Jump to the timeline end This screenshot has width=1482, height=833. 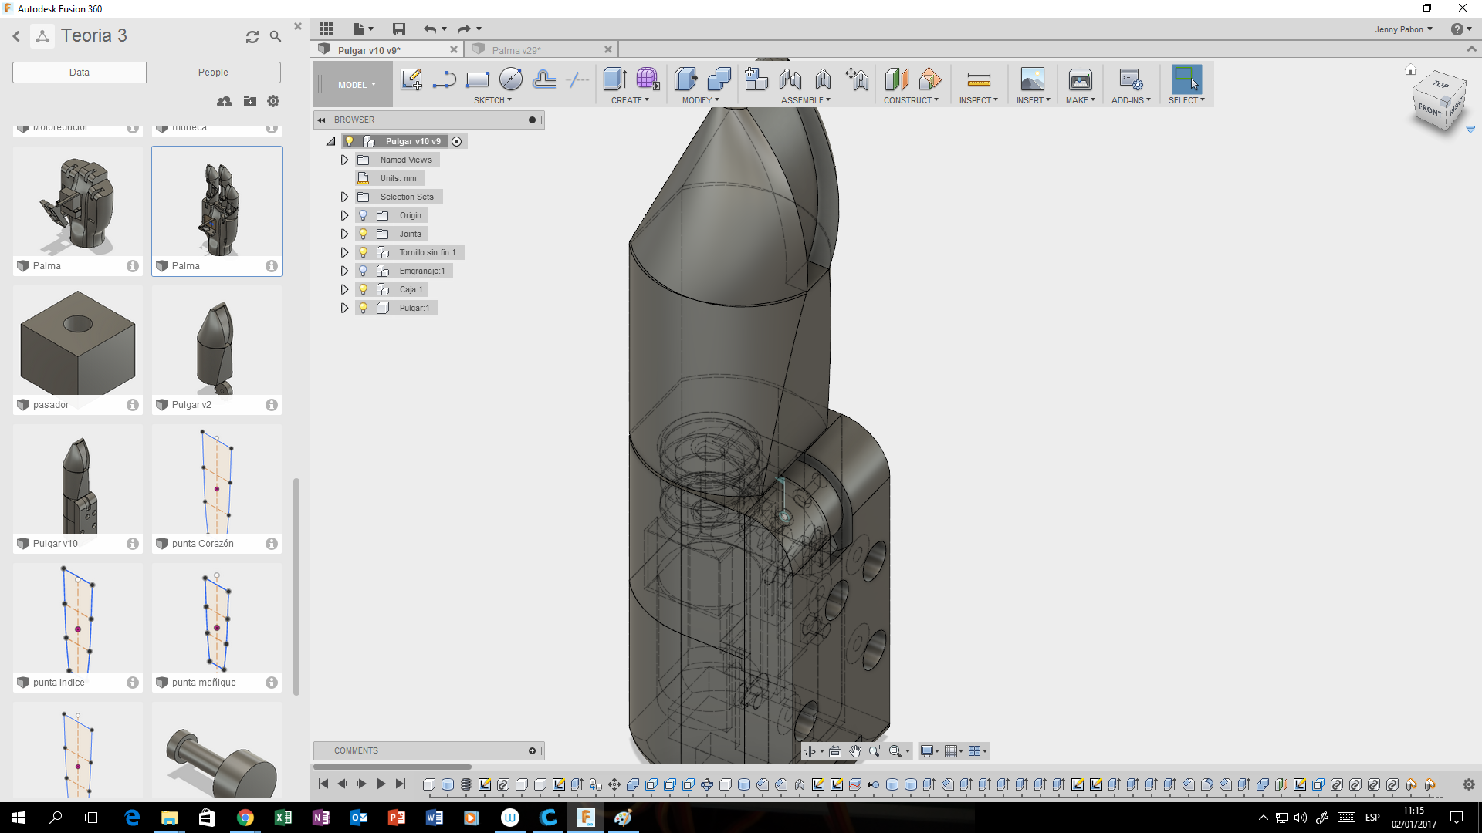point(400,784)
